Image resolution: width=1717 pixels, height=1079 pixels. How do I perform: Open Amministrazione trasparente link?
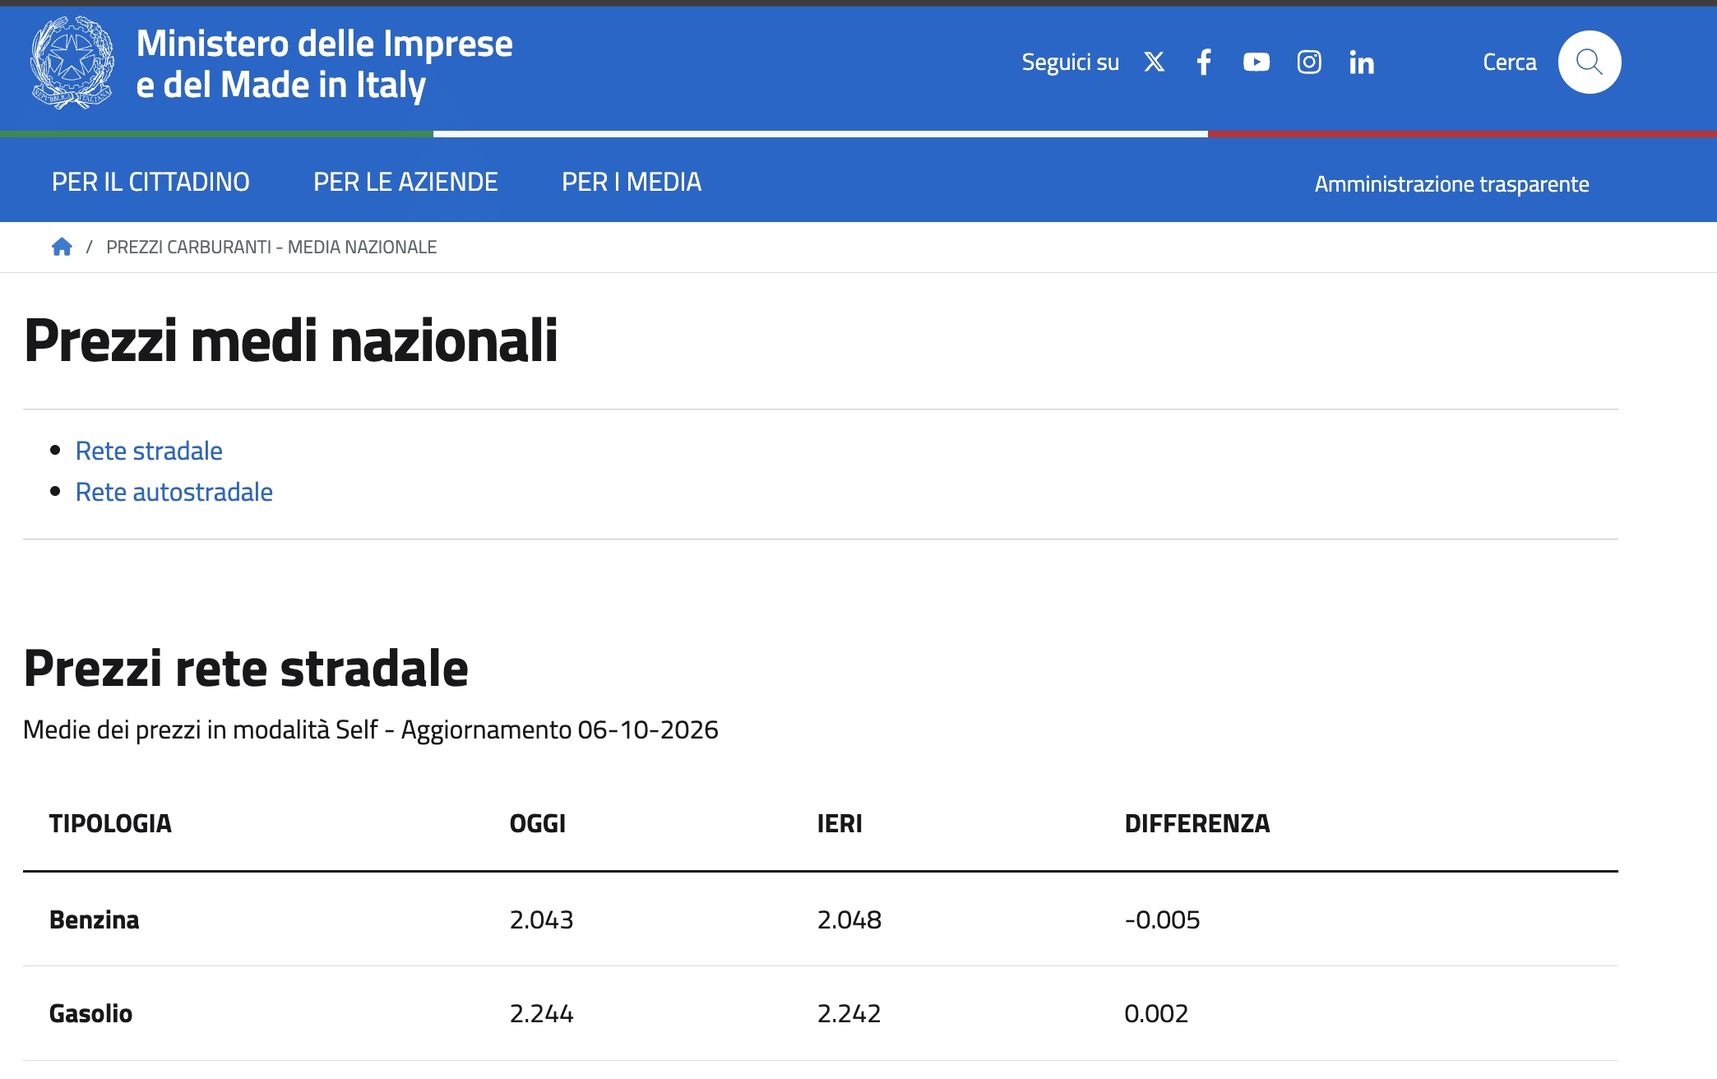[x=1451, y=183]
